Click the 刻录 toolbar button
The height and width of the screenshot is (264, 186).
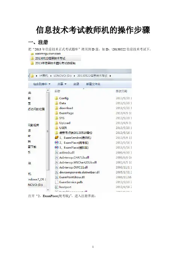click(76, 84)
